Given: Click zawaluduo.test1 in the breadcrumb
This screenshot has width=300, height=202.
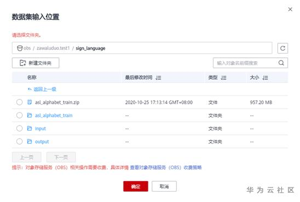Looking at the screenshot, I should 53,48.
